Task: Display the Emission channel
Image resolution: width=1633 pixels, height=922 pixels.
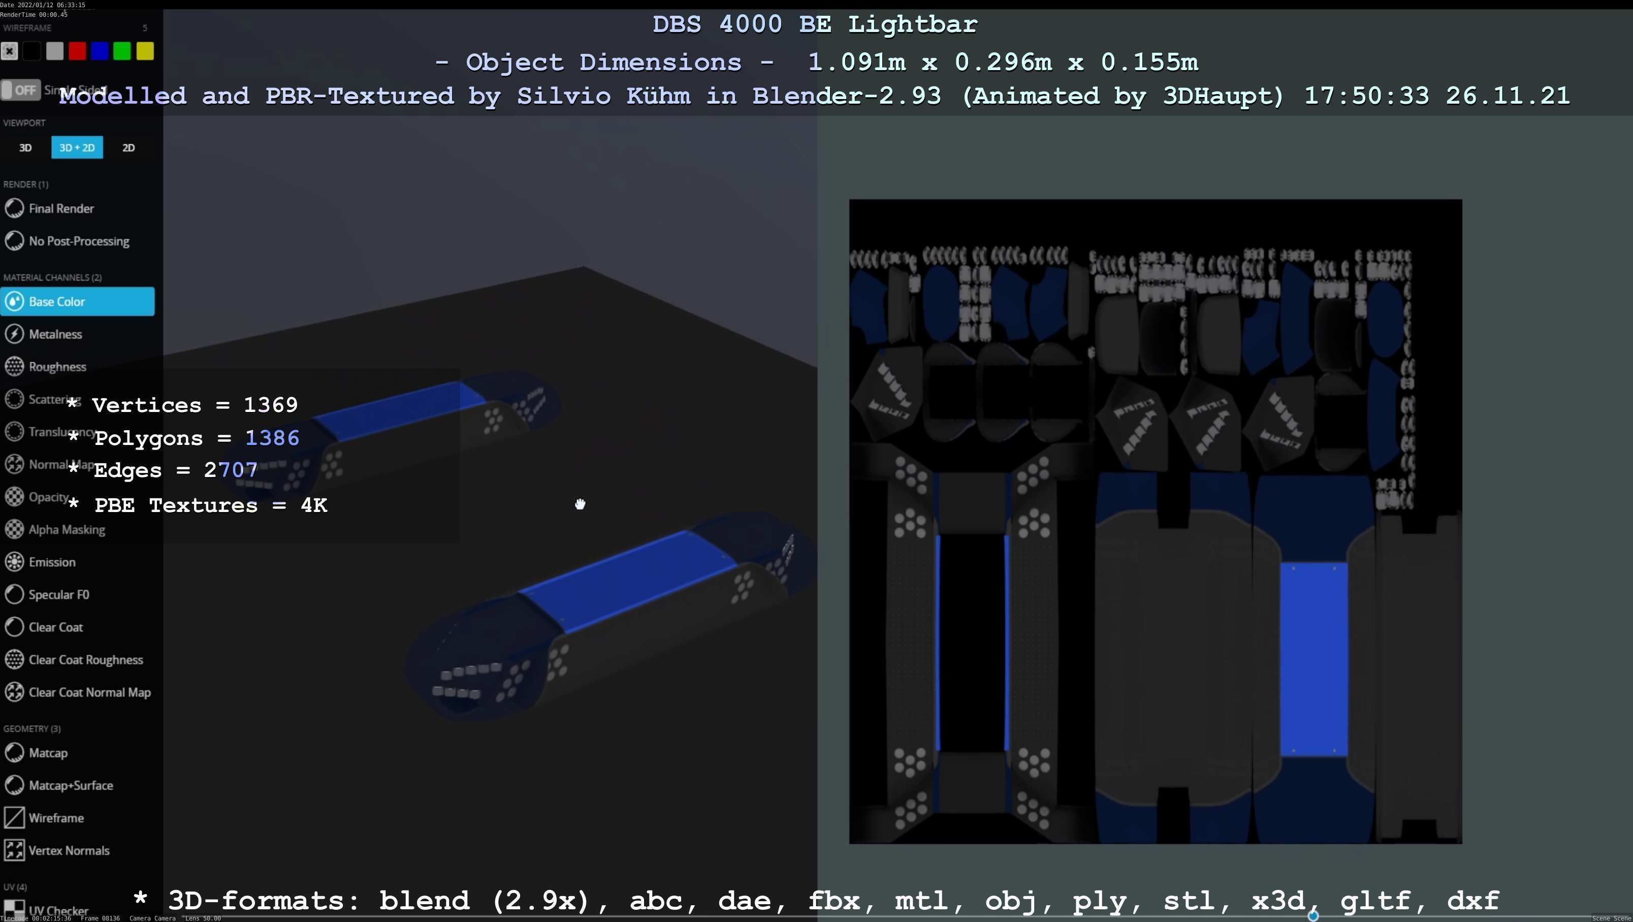Action: click(41, 562)
